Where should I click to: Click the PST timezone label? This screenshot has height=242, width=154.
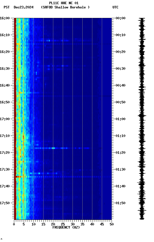tap(7, 7)
